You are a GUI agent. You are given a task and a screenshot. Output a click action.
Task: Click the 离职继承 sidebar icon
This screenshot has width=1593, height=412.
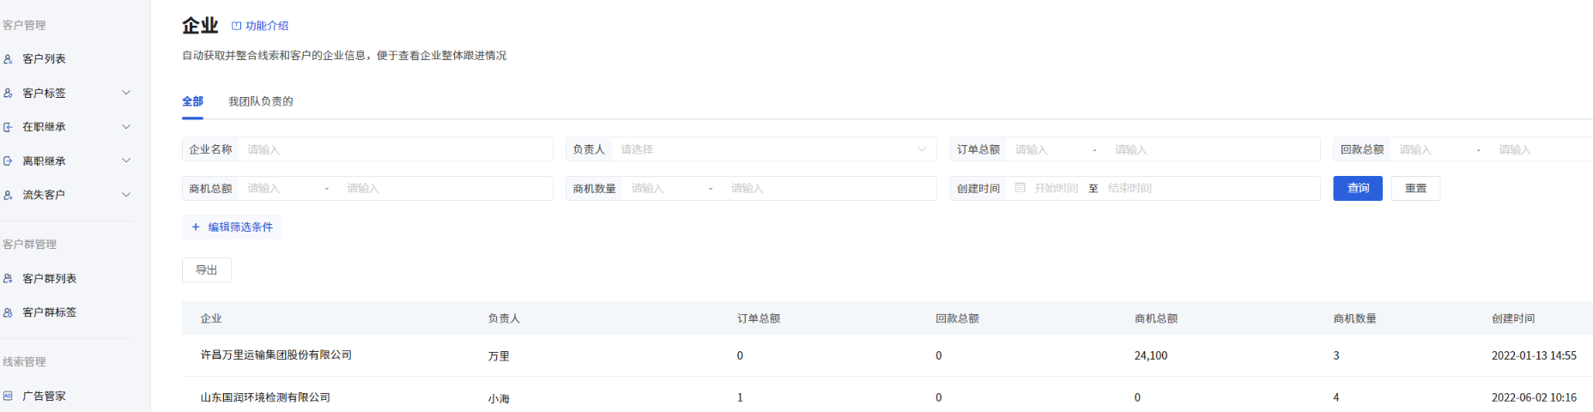[x=8, y=161]
